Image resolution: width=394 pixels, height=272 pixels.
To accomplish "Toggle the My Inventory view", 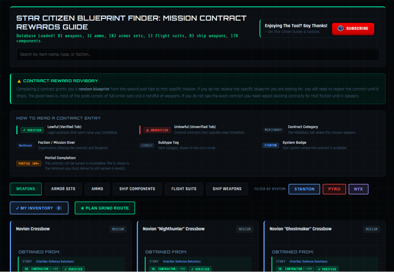I will pos(39,208).
